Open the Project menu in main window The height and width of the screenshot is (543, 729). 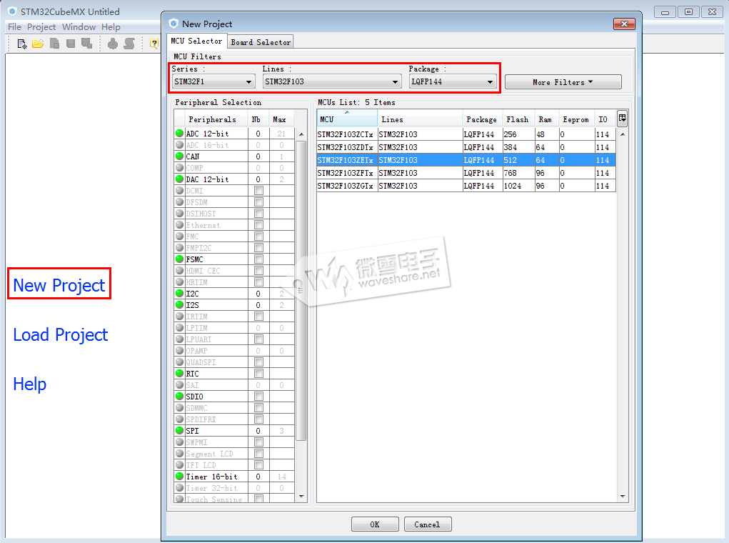point(41,27)
